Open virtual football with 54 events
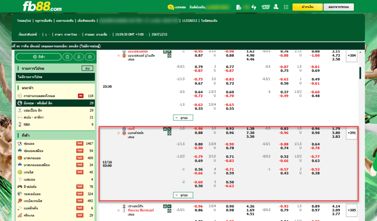Viewport: 377px width, 221px height. 55,151
